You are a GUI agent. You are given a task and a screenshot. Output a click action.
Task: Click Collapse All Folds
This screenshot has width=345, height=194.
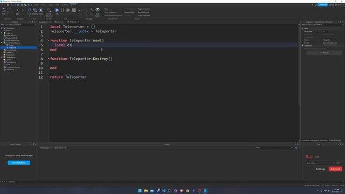coord(144,16)
